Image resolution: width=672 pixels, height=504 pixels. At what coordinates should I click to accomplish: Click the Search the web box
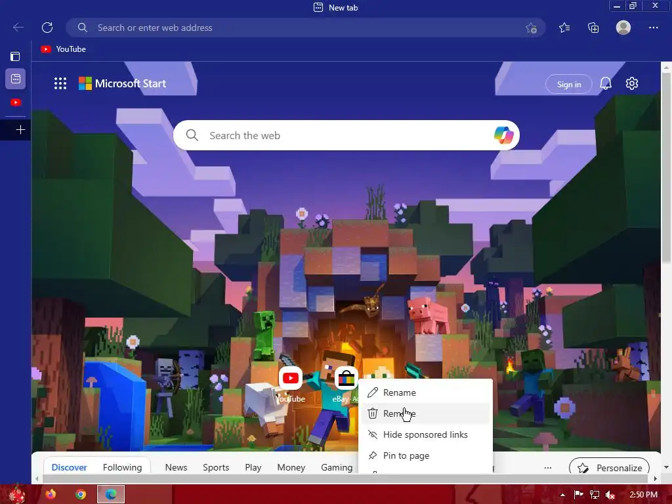click(346, 135)
